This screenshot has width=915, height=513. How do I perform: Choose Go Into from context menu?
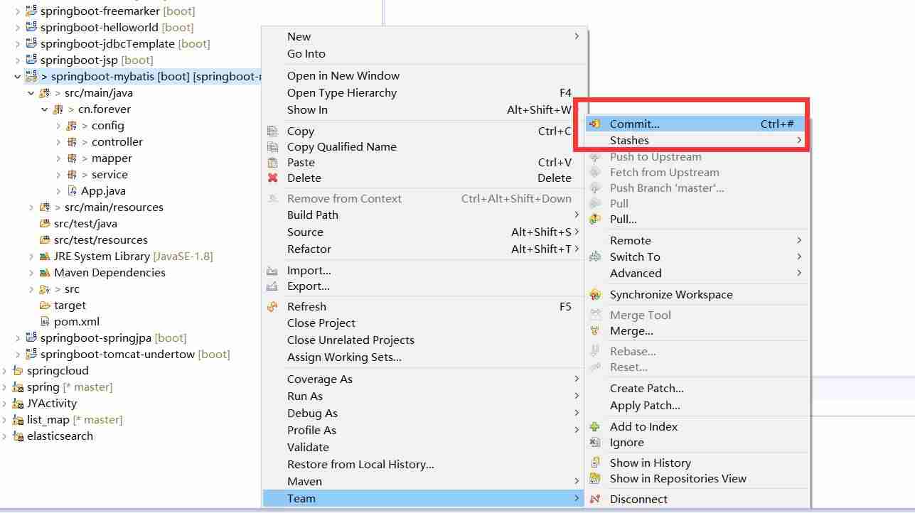click(x=424, y=54)
